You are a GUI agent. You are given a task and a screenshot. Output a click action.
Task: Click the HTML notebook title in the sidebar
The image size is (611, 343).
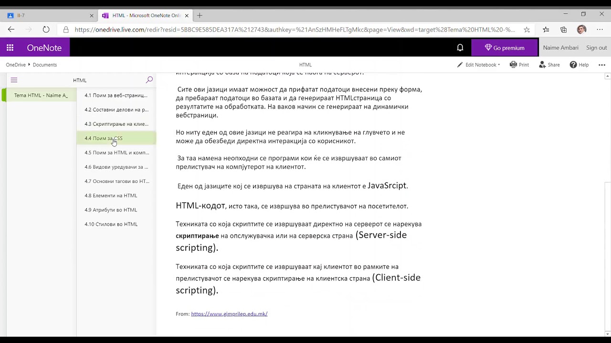click(x=80, y=80)
